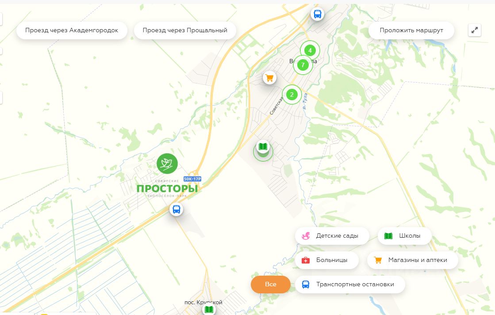This screenshot has width=495, height=315.
Task: Click the Сибирские Просторы bird logo marker
Action: click(x=167, y=163)
